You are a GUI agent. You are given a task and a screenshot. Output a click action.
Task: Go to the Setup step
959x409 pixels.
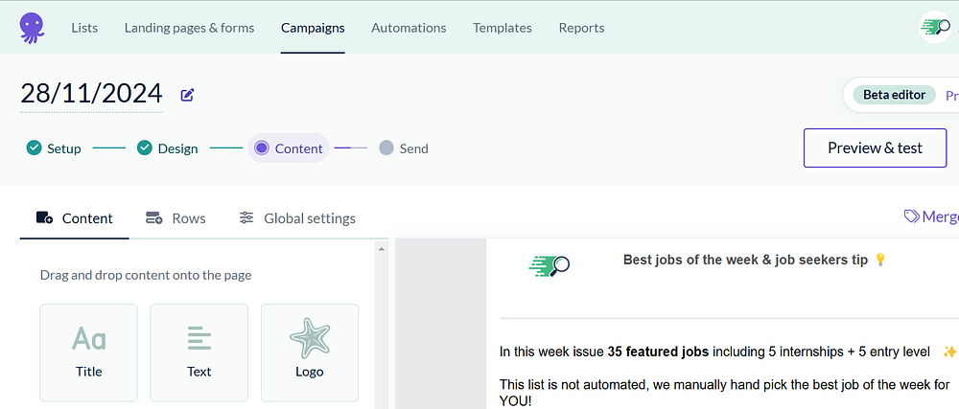[54, 148]
